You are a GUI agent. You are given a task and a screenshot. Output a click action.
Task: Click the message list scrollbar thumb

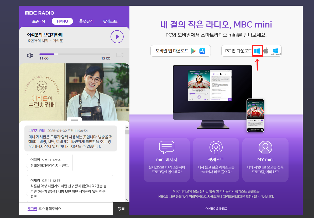(127, 132)
